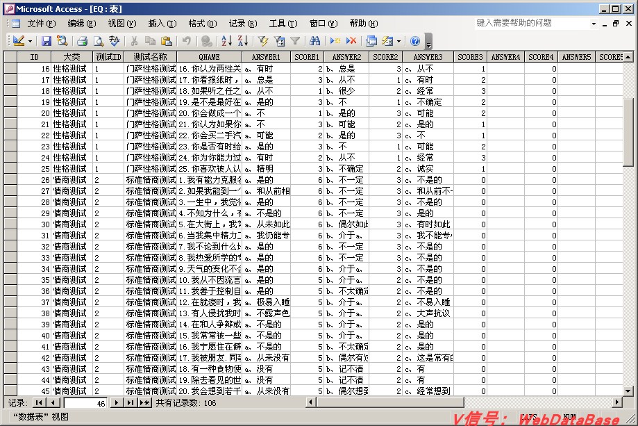
Task: Open Print Preview from the toolbar
Action: point(99,41)
